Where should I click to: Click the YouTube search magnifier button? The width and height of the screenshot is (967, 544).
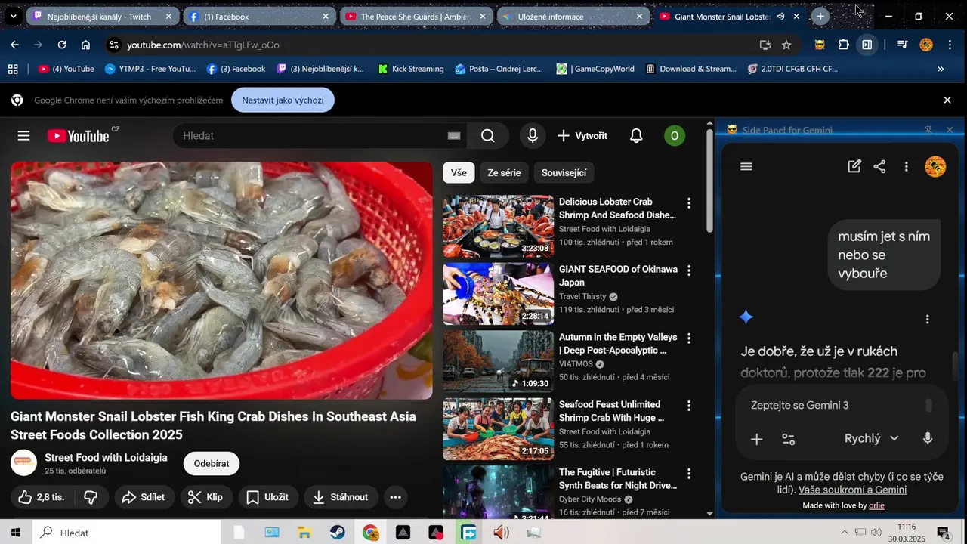point(488,136)
